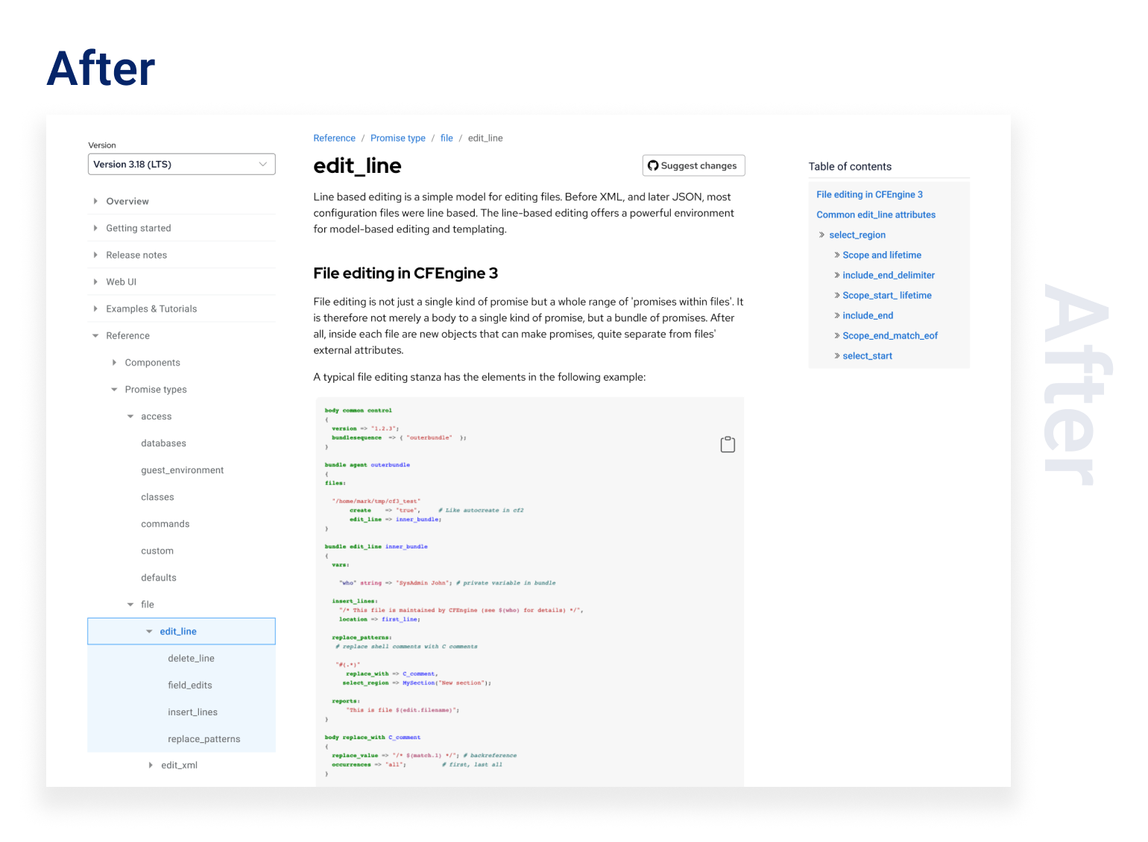Collapse the Promise types arrow

(x=114, y=390)
